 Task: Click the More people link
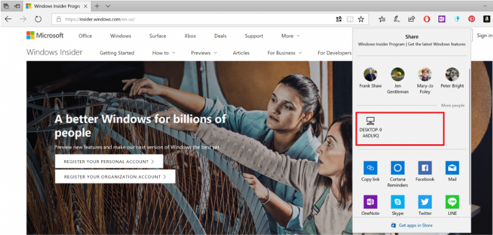click(x=452, y=106)
